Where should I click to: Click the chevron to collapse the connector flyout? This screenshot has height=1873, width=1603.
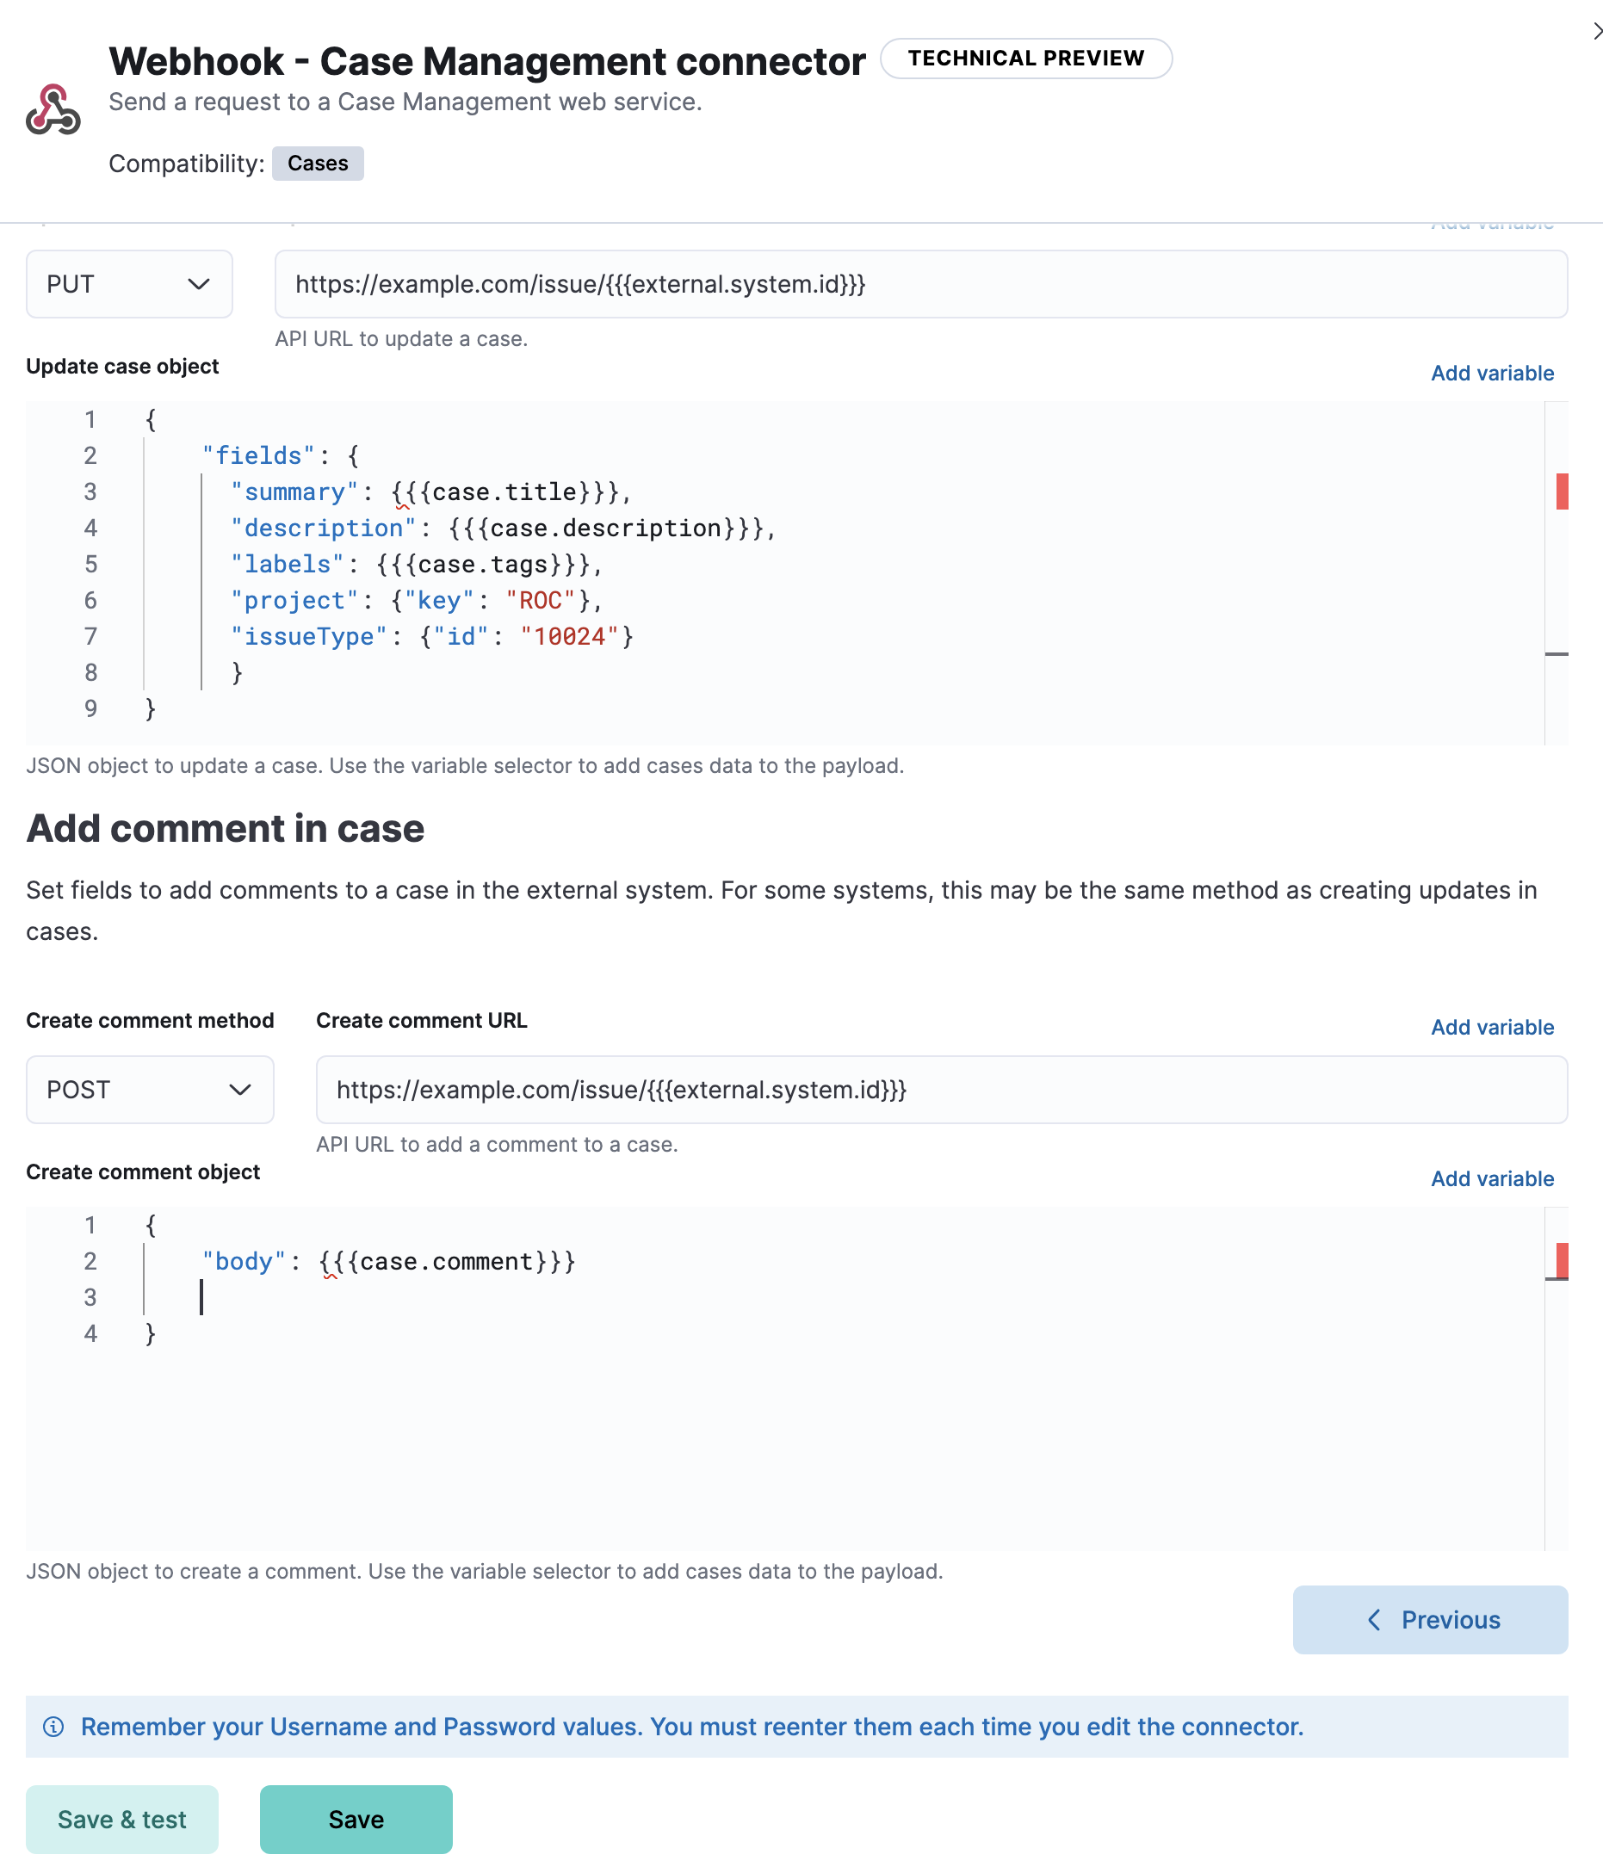(x=1595, y=30)
